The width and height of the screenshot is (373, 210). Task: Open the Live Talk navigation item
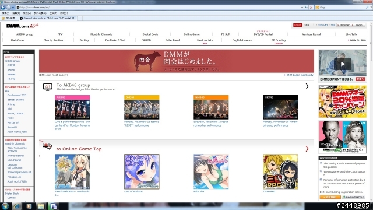click(x=351, y=34)
